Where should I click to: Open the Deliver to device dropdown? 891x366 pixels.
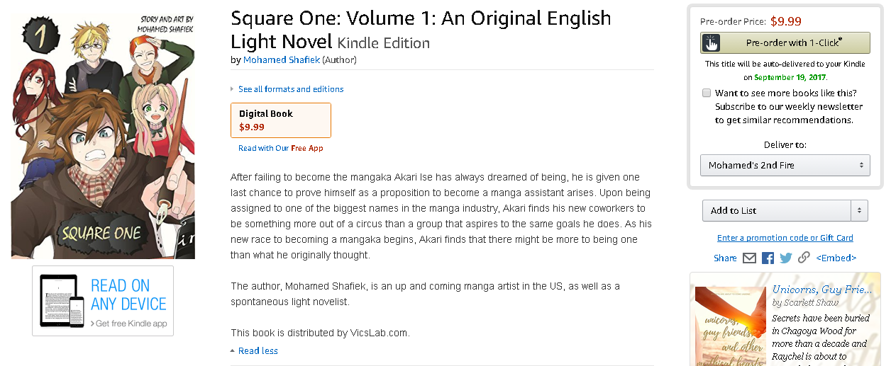785,166
